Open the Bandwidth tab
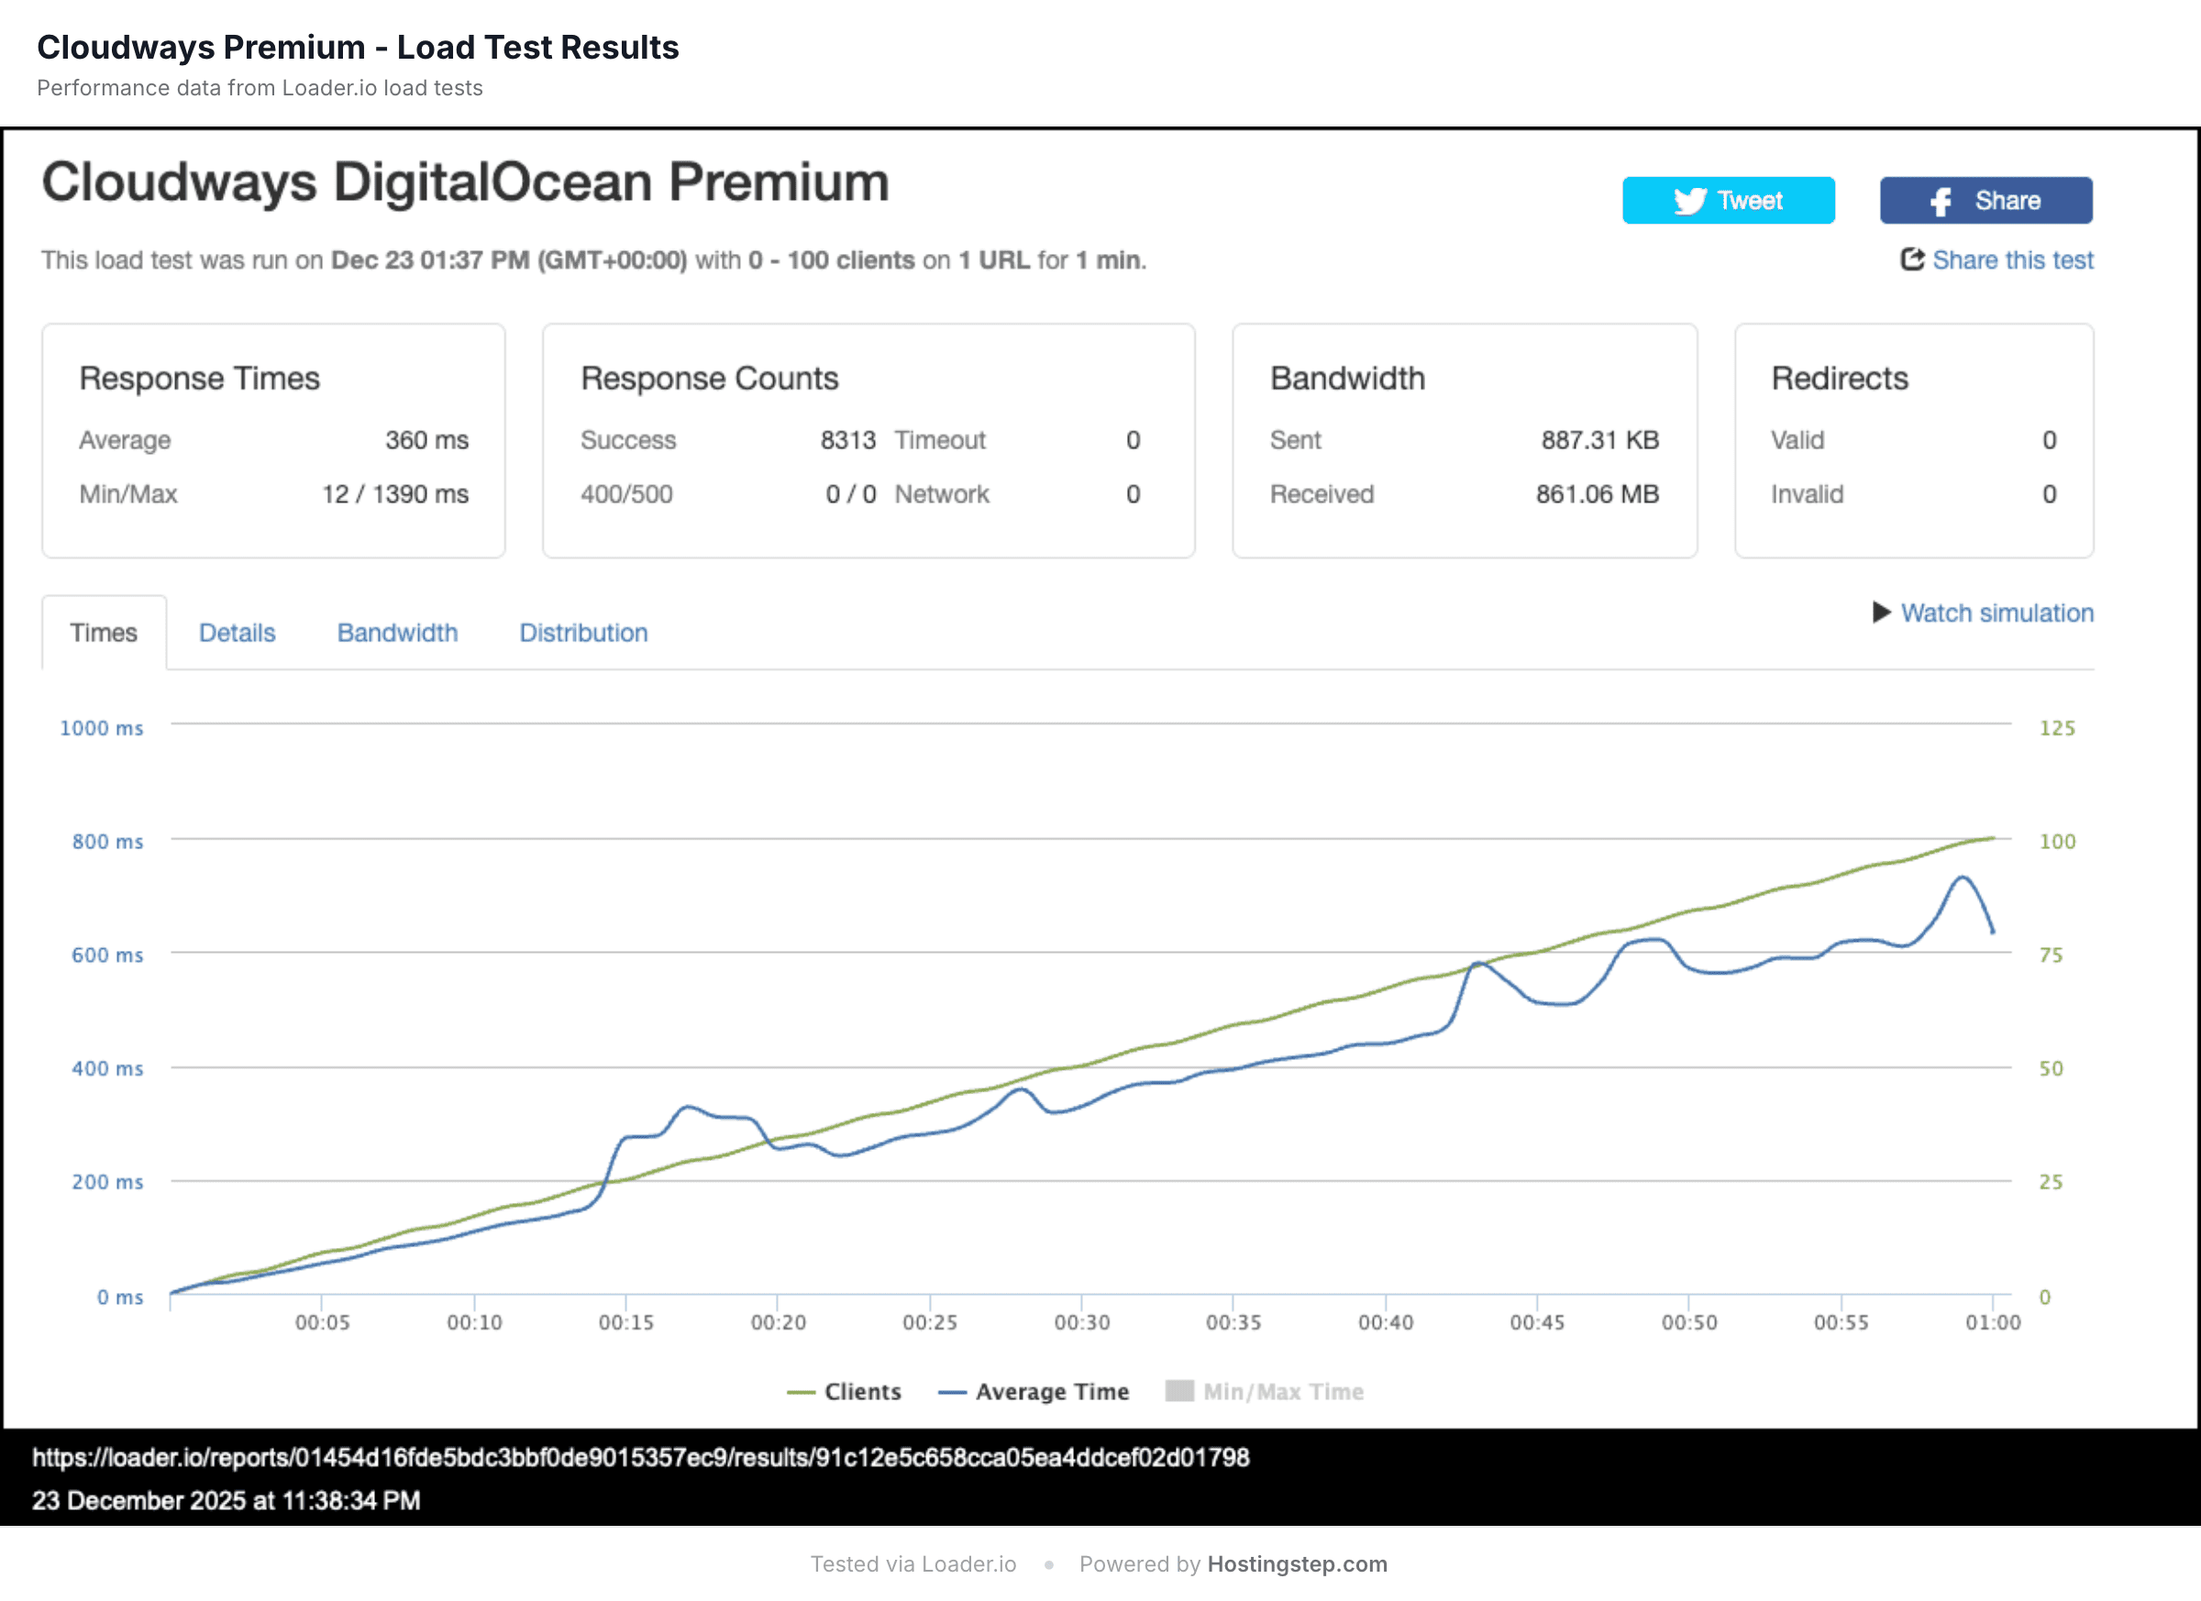This screenshot has height=1601, width=2201. coord(397,633)
